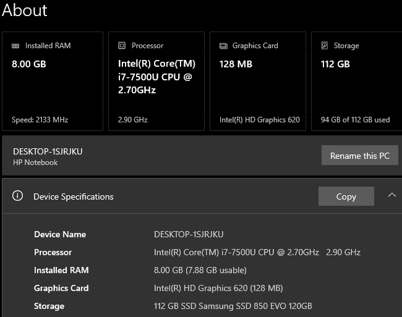Click the Processor chip icon

[x=122, y=46]
